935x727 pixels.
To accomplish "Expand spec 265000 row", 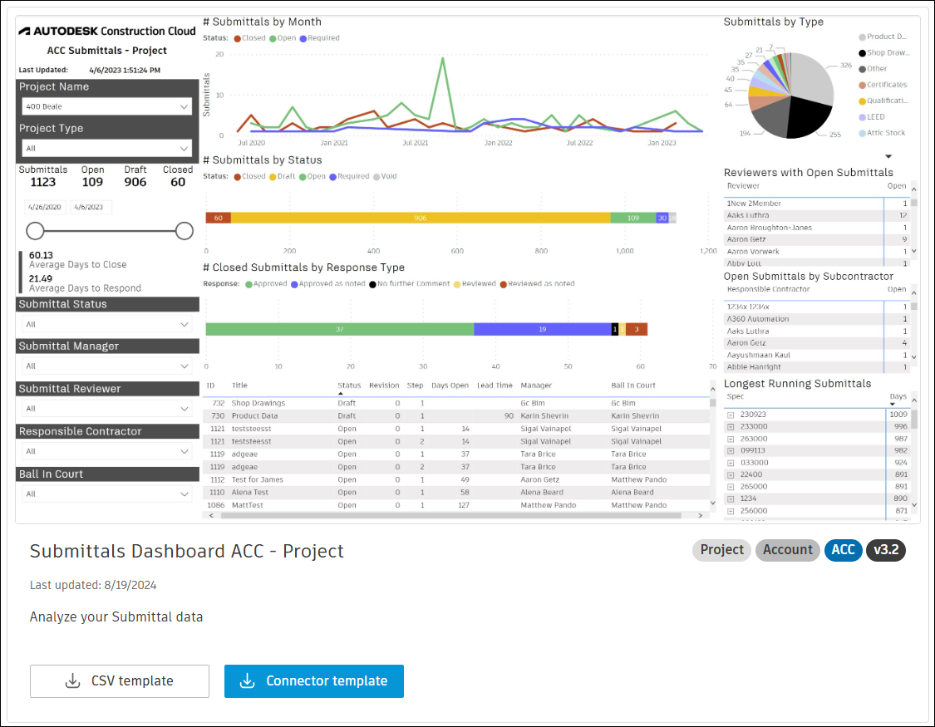I will click(x=731, y=487).
